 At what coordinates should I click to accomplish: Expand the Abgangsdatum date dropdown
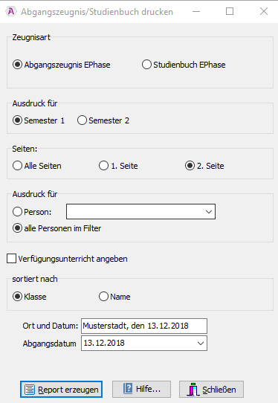pyautogui.click(x=201, y=344)
